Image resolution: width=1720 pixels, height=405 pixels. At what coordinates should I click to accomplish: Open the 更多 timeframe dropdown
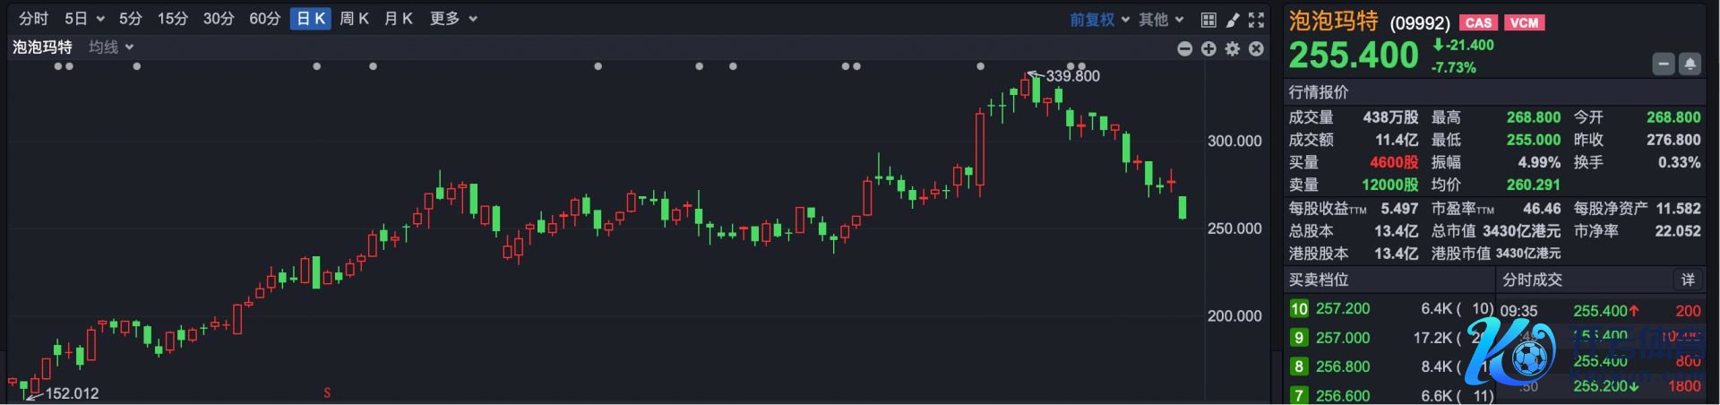(453, 19)
